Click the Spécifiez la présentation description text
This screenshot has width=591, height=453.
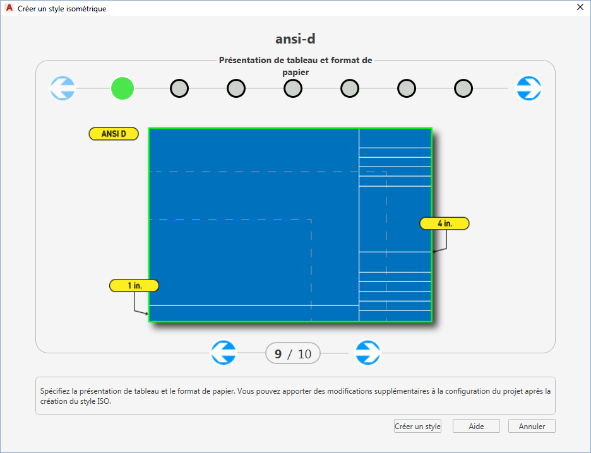[x=295, y=396]
